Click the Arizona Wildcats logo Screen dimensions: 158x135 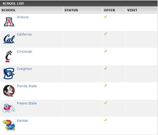[x=10, y=22]
